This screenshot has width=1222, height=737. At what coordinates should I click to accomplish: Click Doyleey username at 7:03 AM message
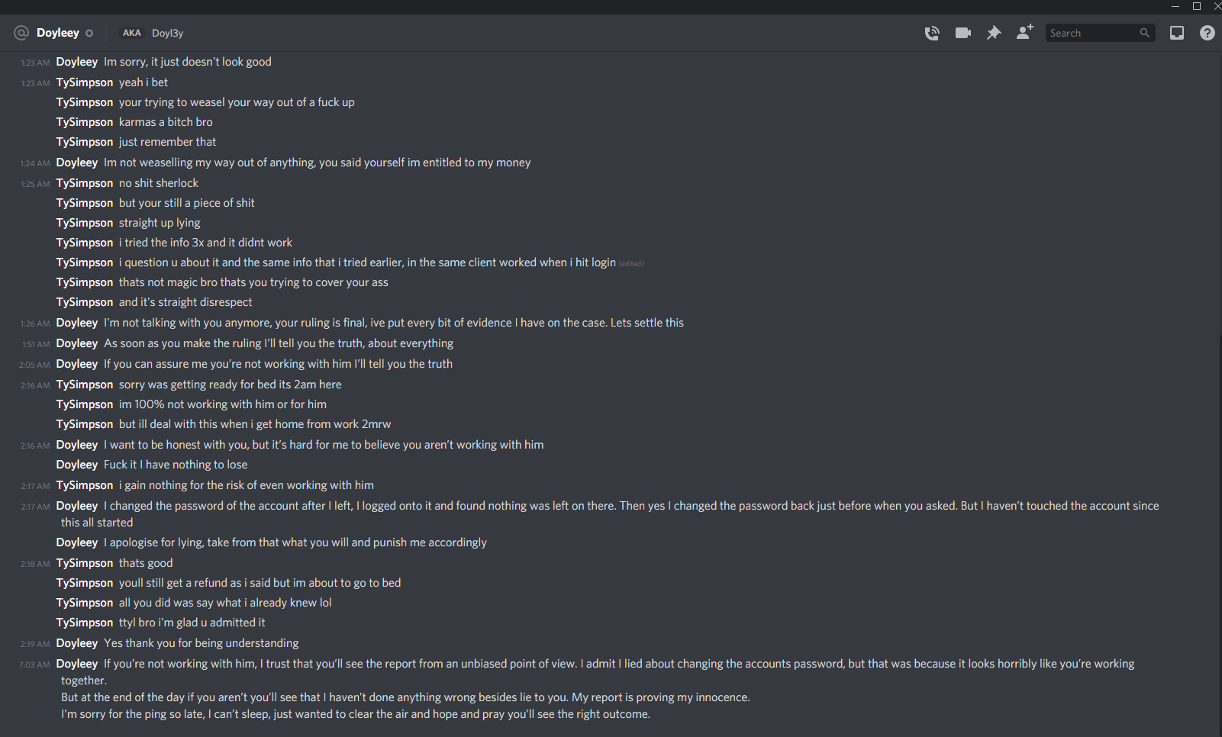click(77, 664)
